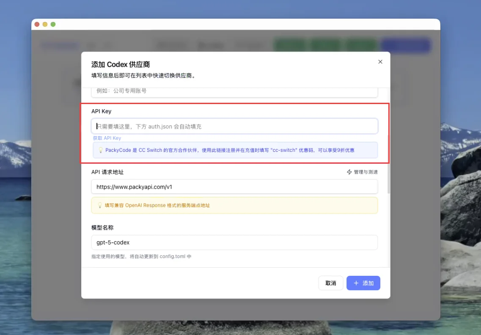Dismiss the dialog with the × icon
This screenshot has width=481, height=335.
[x=380, y=61]
